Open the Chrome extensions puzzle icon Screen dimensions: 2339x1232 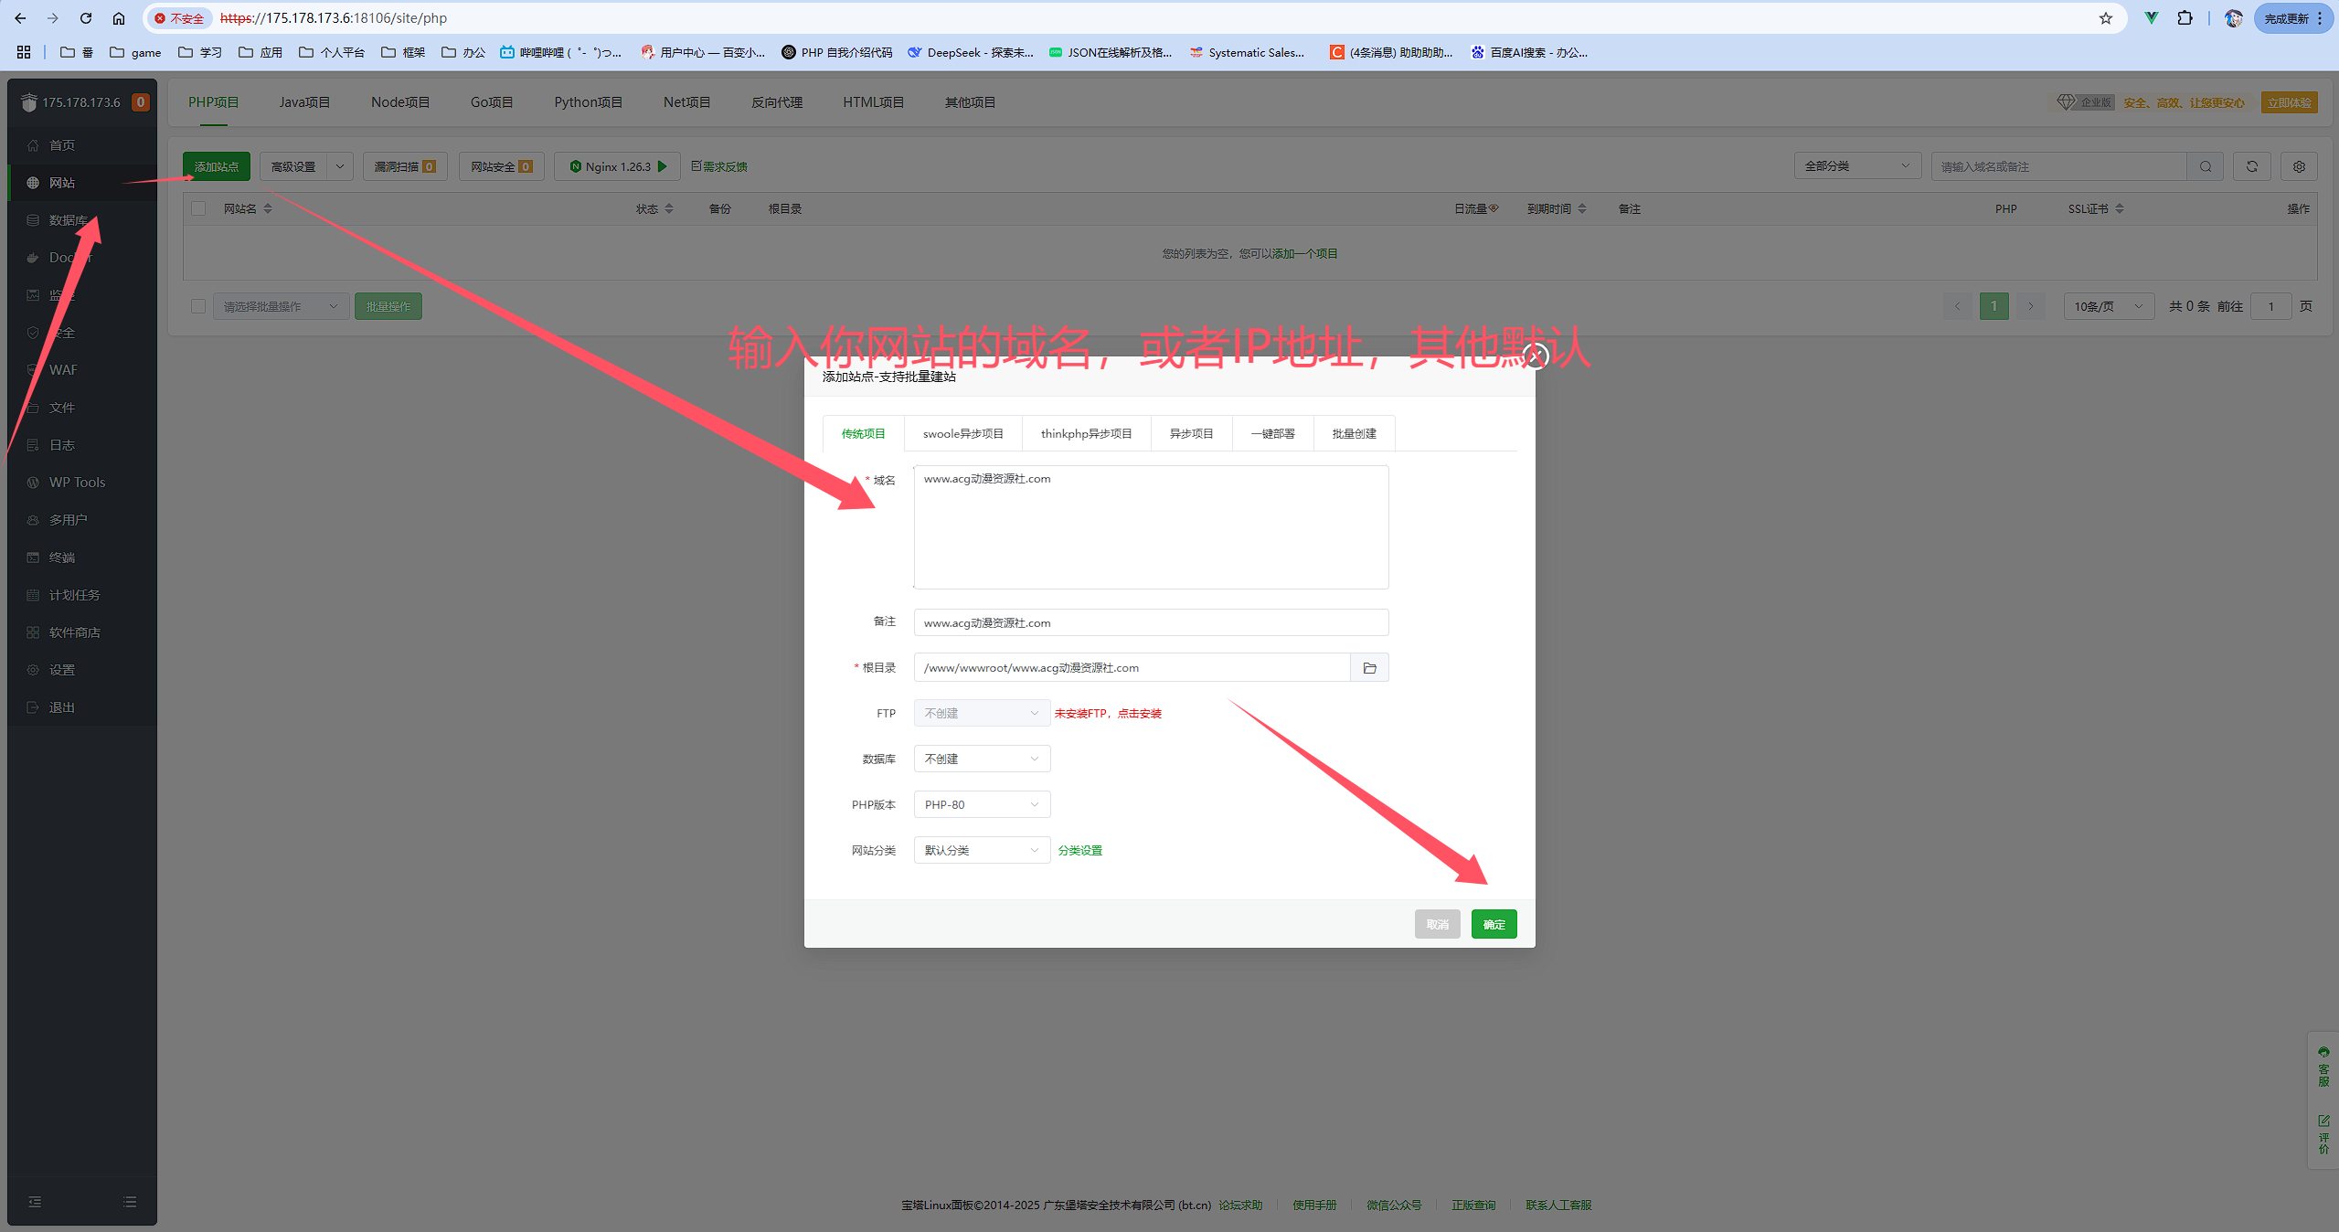[x=2185, y=18]
